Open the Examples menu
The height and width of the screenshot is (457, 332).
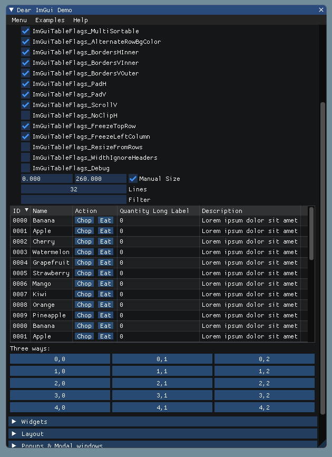[50, 20]
